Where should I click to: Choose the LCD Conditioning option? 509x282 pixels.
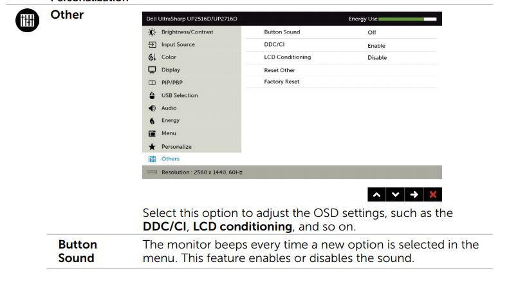(287, 57)
